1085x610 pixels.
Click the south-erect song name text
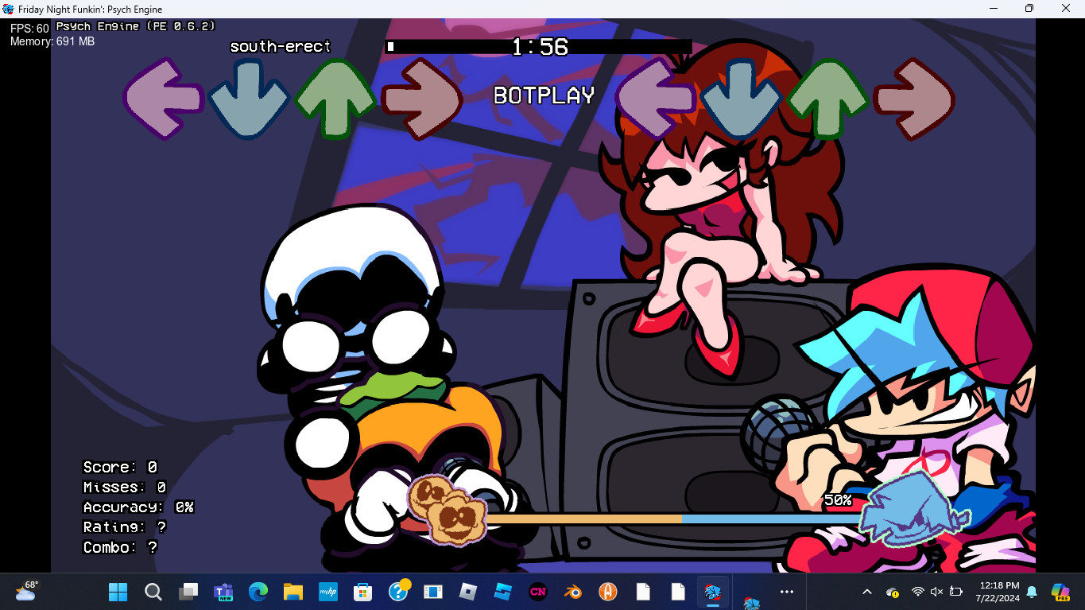click(x=280, y=47)
